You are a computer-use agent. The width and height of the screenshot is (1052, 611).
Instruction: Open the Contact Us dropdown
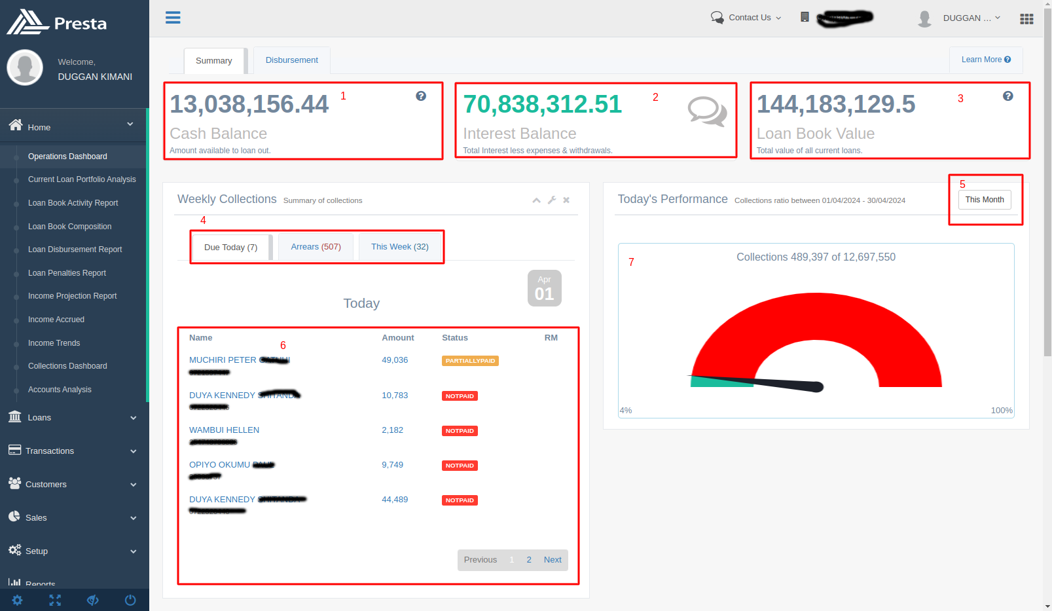click(x=746, y=18)
